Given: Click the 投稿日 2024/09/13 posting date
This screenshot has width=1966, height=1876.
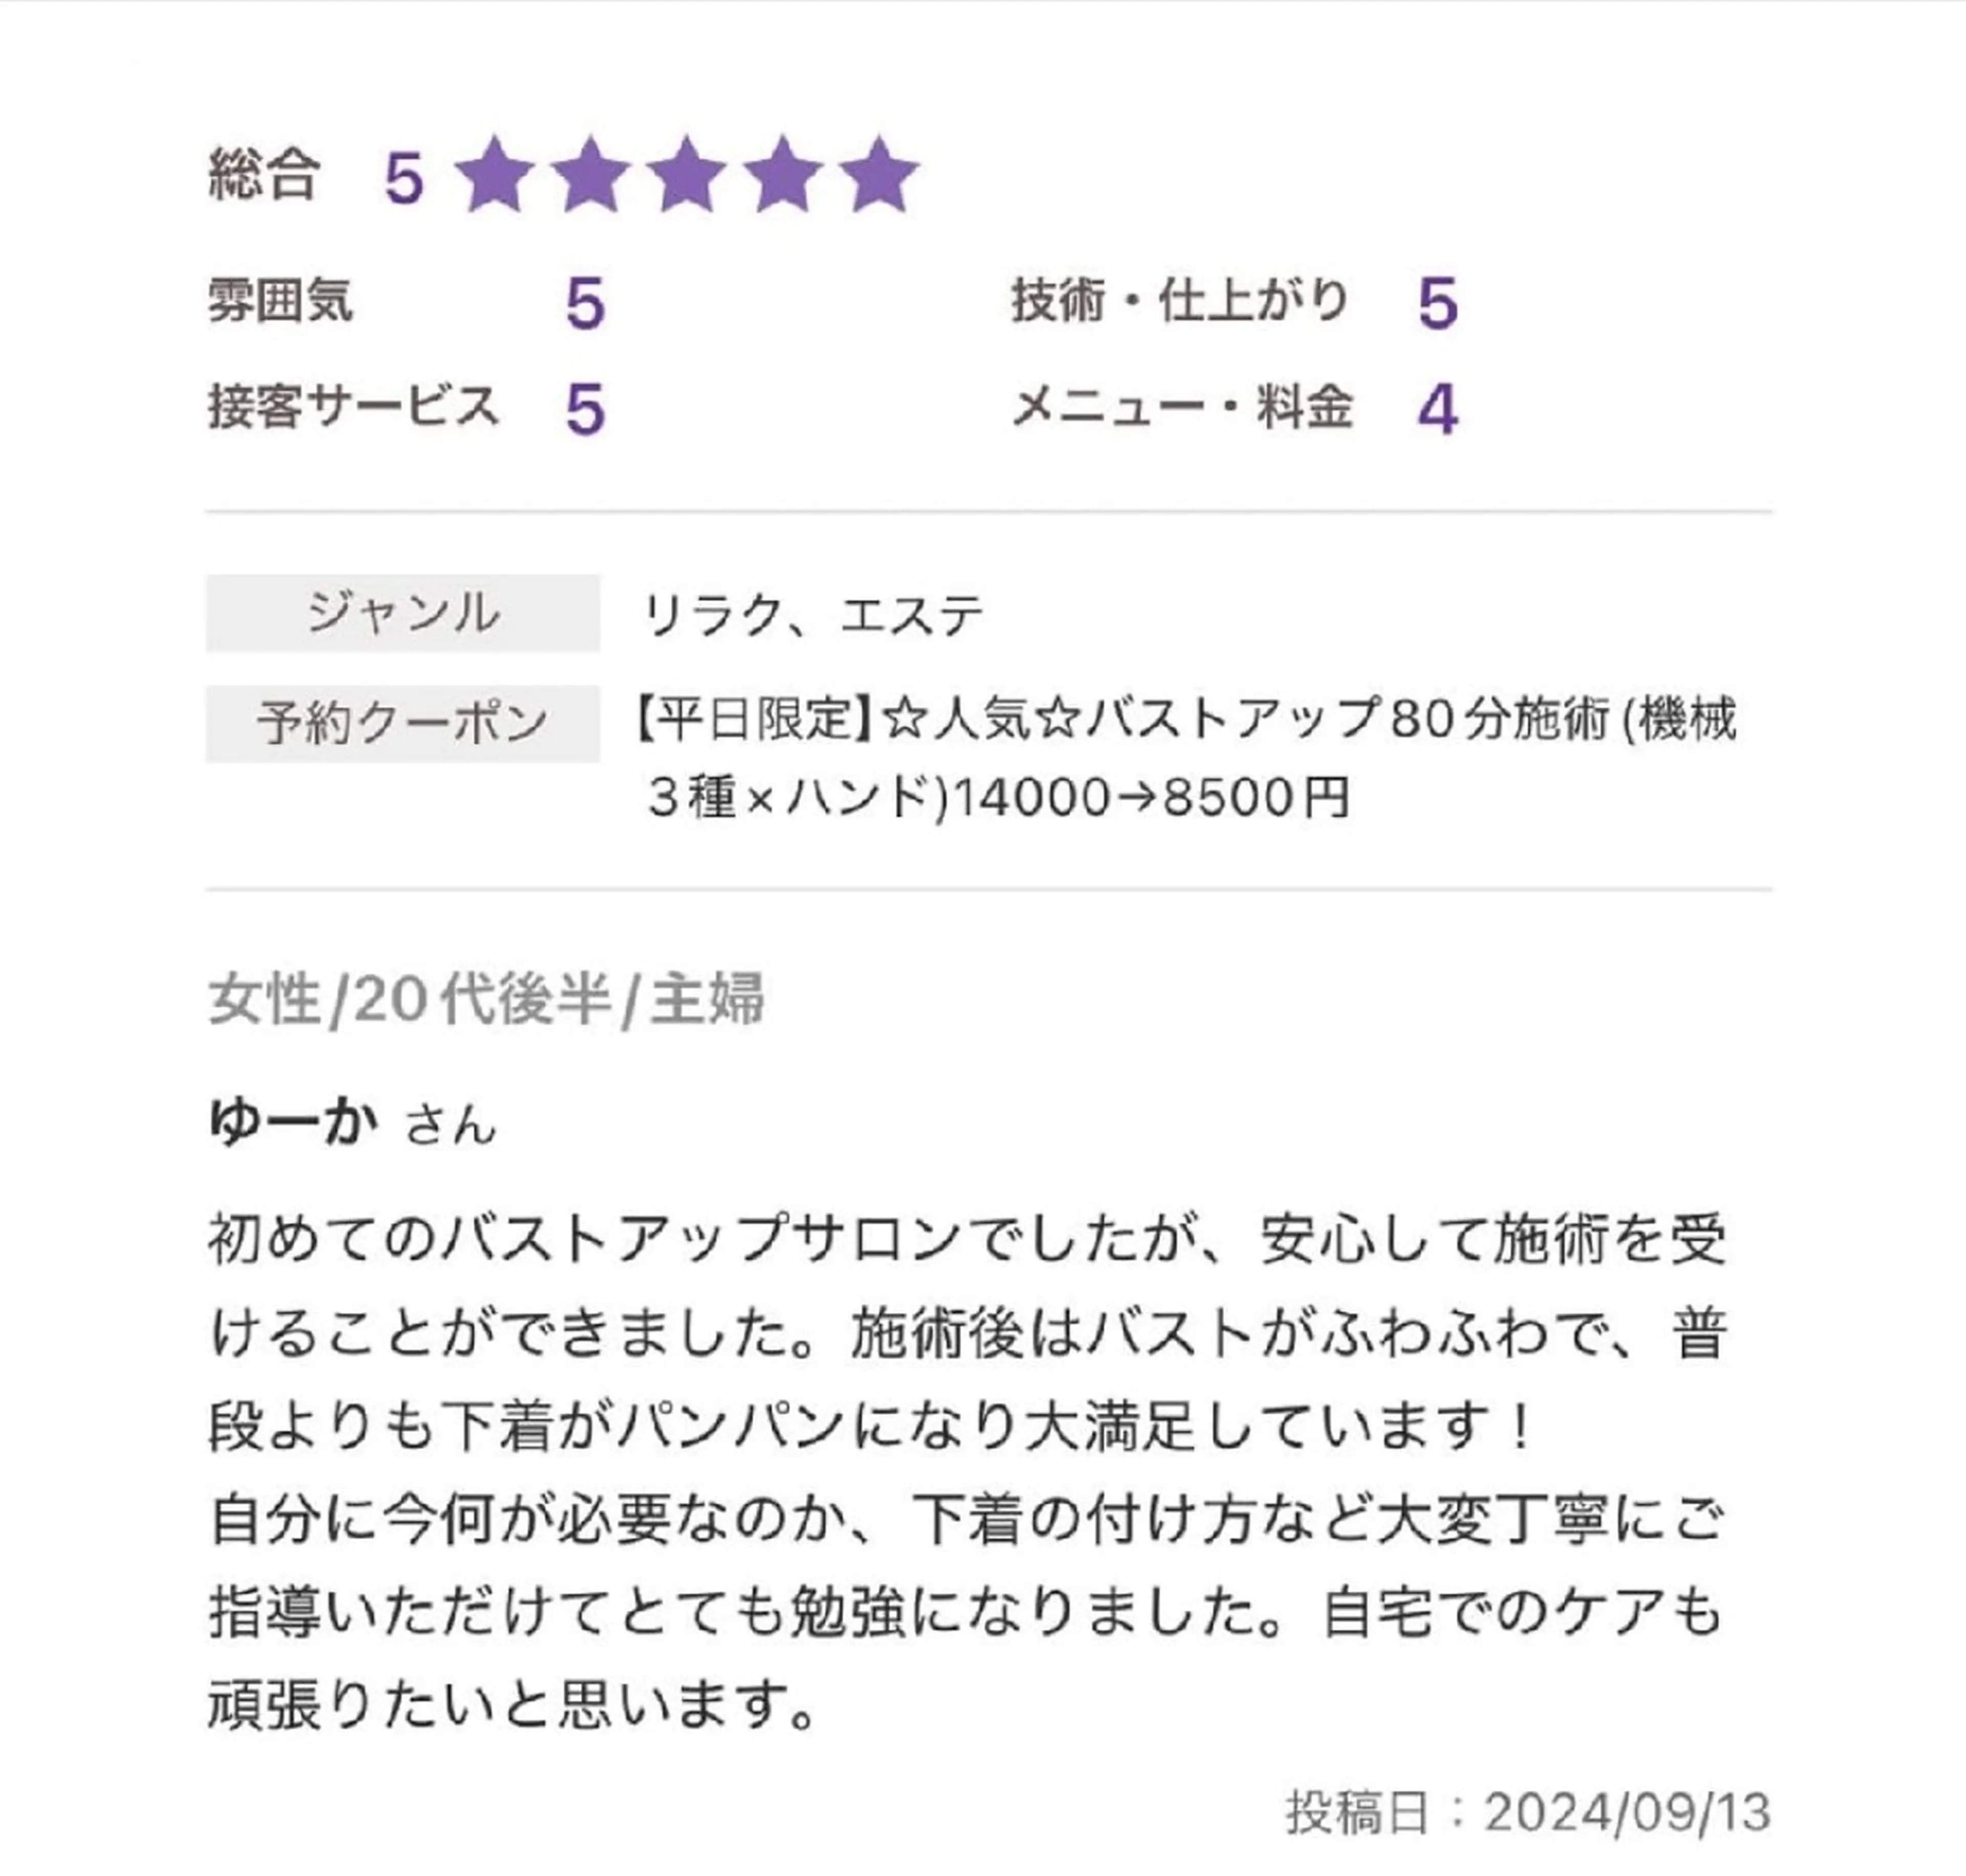Looking at the screenshot, I should 1528,1812.
